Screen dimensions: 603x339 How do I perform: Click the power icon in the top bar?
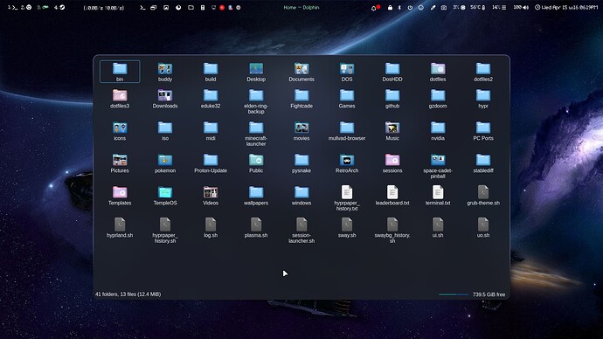pyautogui.click(x=410, y=8)
